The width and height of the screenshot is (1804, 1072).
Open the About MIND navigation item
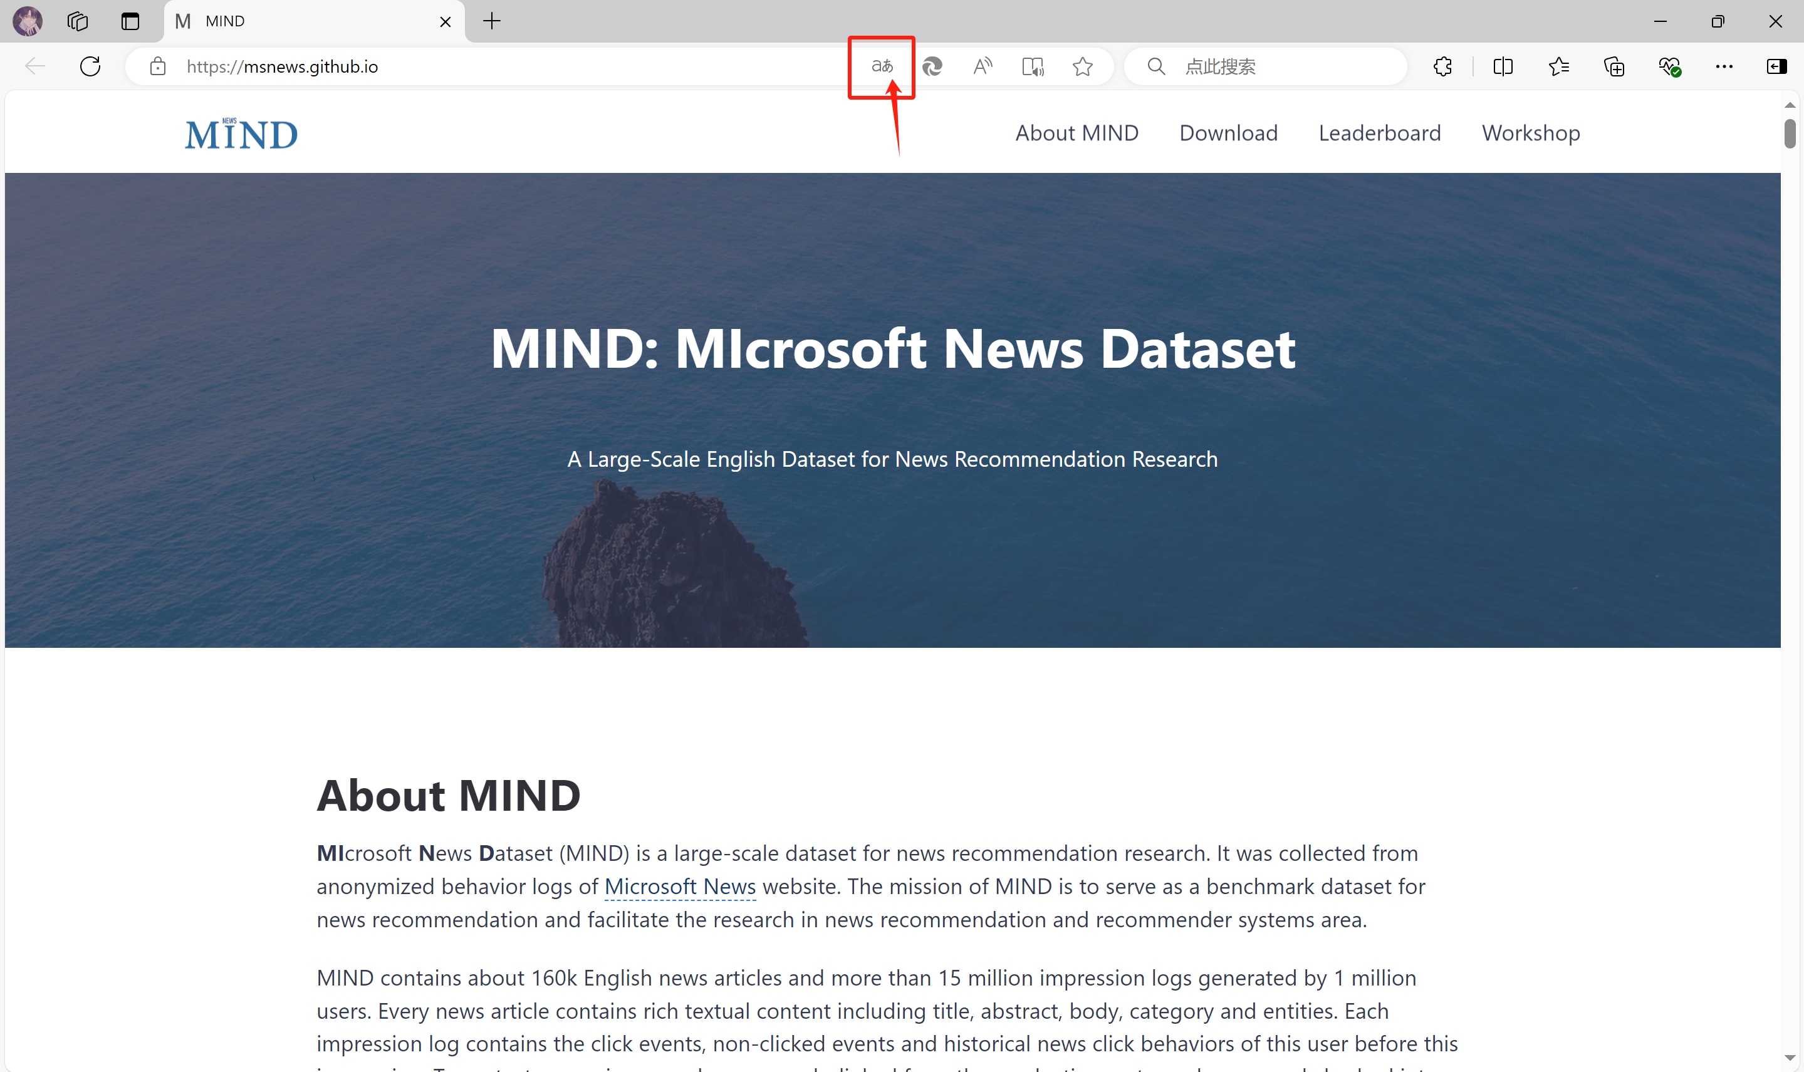pyautogui.click(x=1076, y=133)
